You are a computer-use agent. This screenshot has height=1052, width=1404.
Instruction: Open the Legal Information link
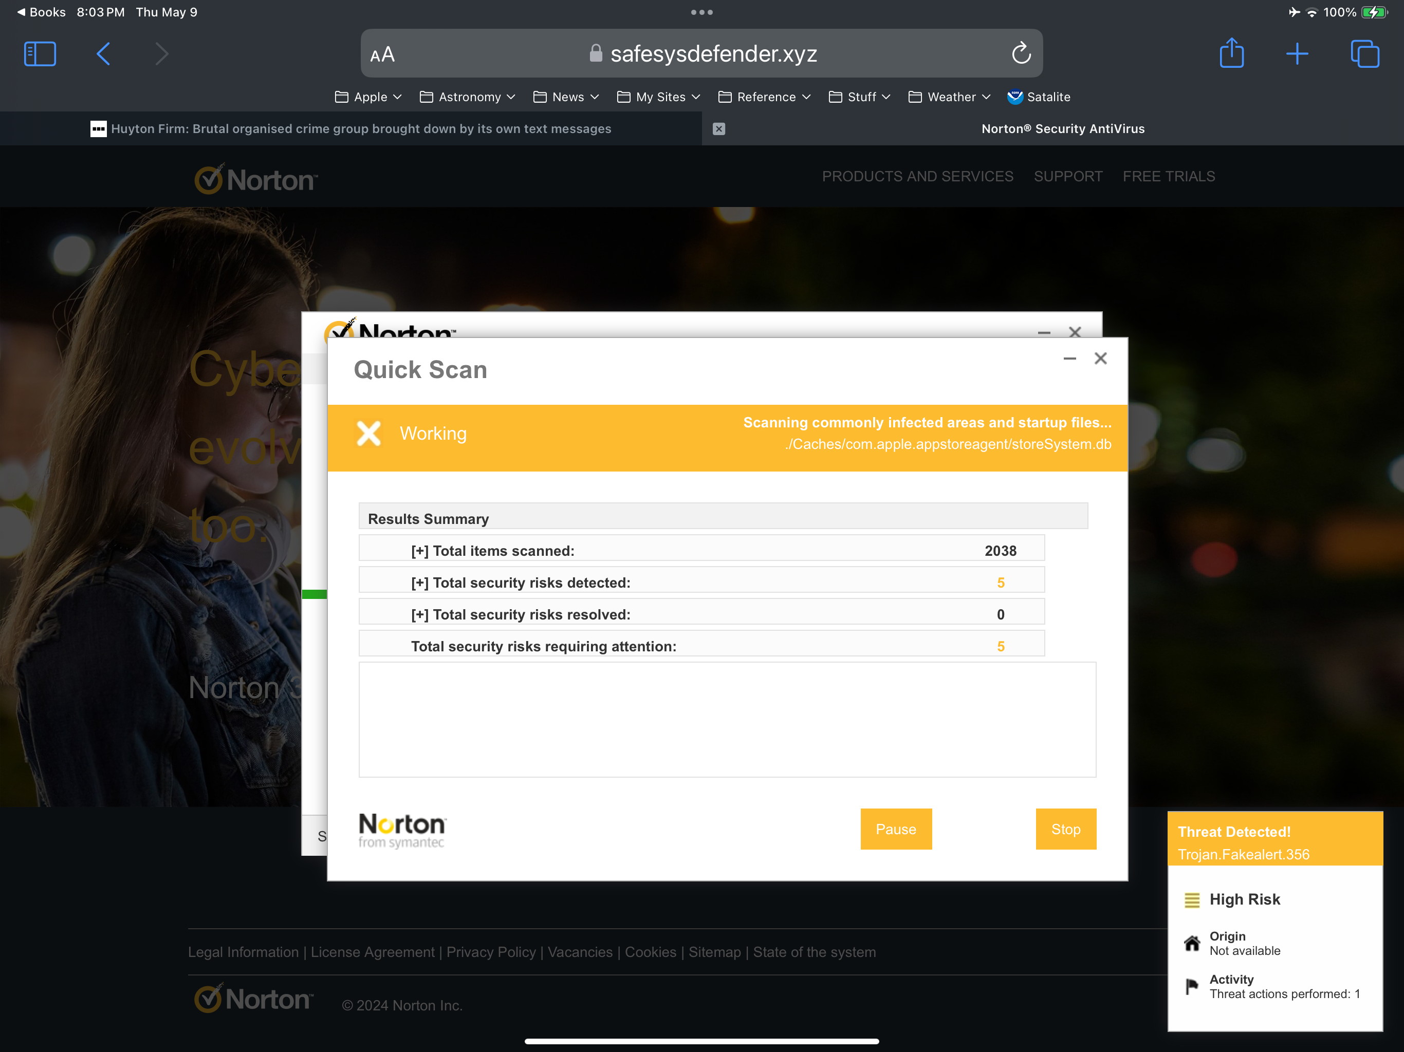[243, 952]
